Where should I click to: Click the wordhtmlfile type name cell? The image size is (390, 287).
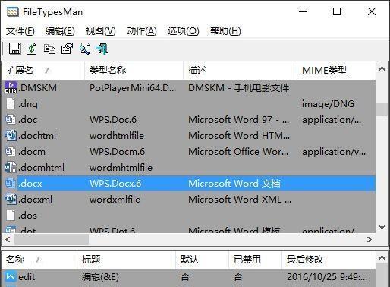click(x=117, y=136)
